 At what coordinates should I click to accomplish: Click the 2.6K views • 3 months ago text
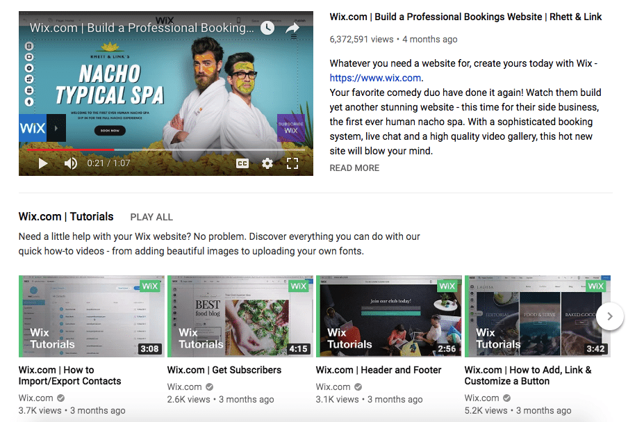pos(221,399)
